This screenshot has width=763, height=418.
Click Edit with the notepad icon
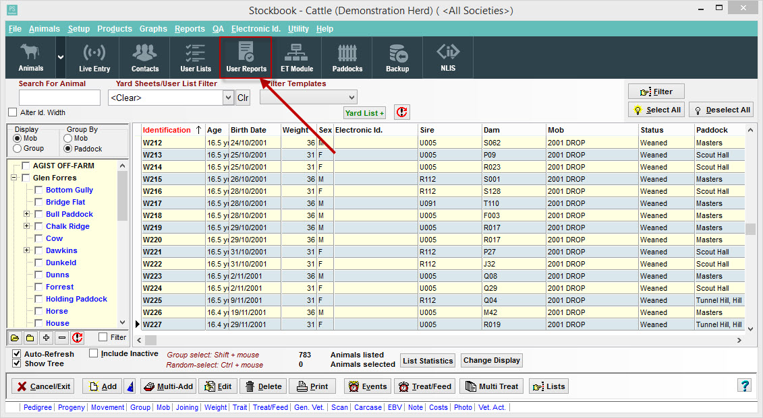pos(218,386)
